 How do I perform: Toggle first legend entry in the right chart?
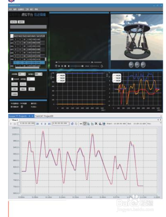point(117,76)
